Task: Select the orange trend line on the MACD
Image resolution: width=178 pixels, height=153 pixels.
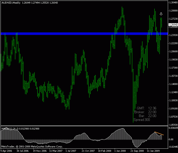Action: [x=159, y=133]
